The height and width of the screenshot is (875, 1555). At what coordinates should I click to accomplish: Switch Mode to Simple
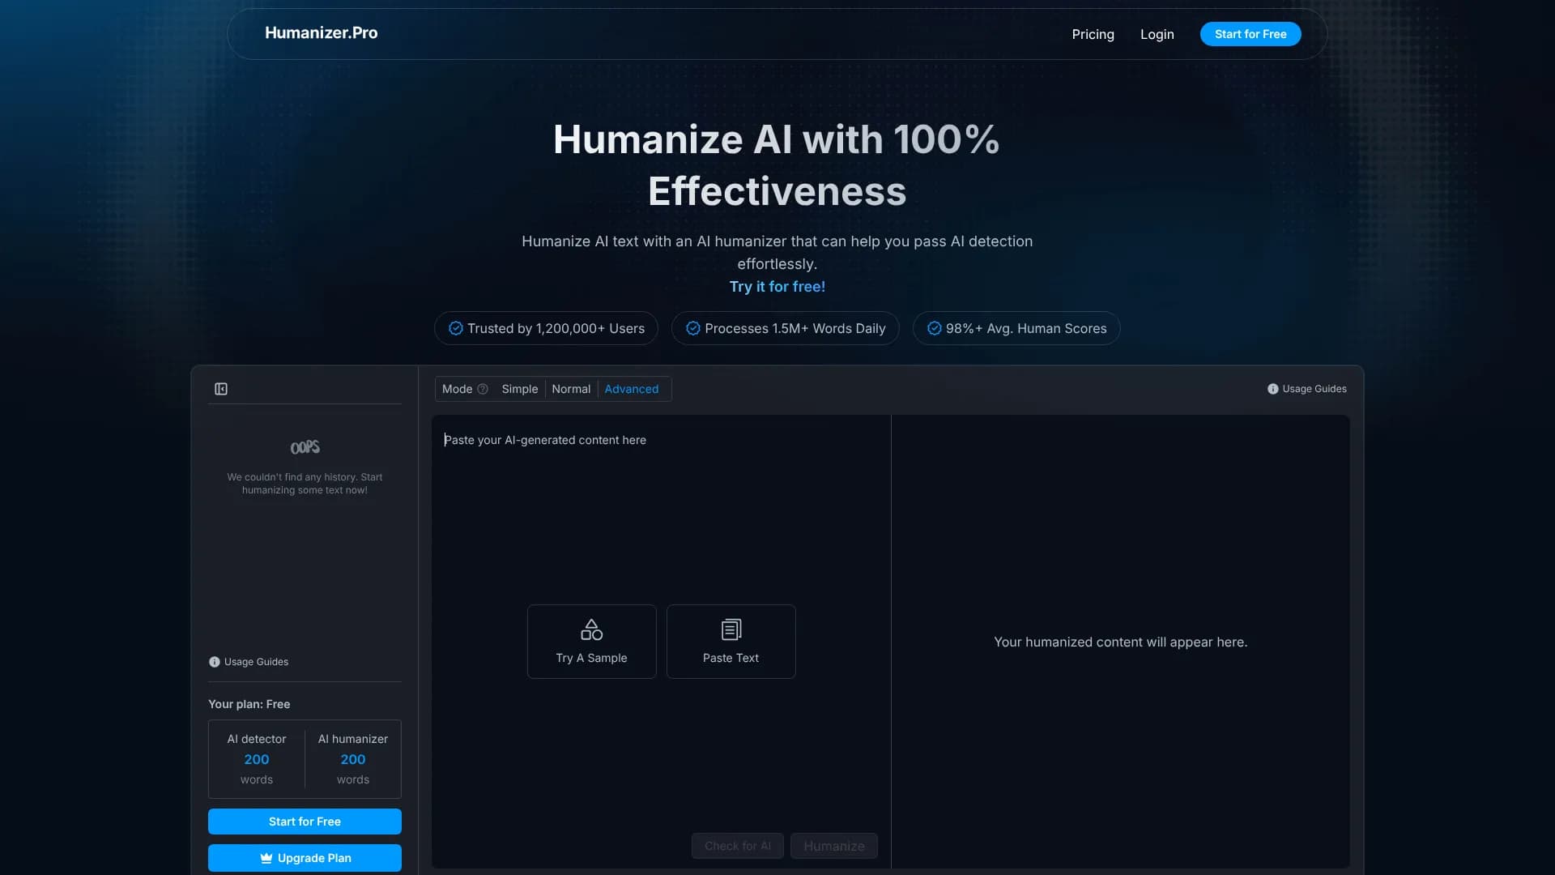coord(519,389)
